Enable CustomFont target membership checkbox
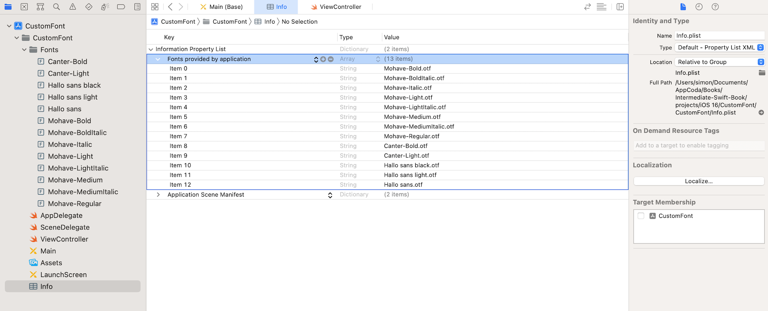 click(641, 216)
